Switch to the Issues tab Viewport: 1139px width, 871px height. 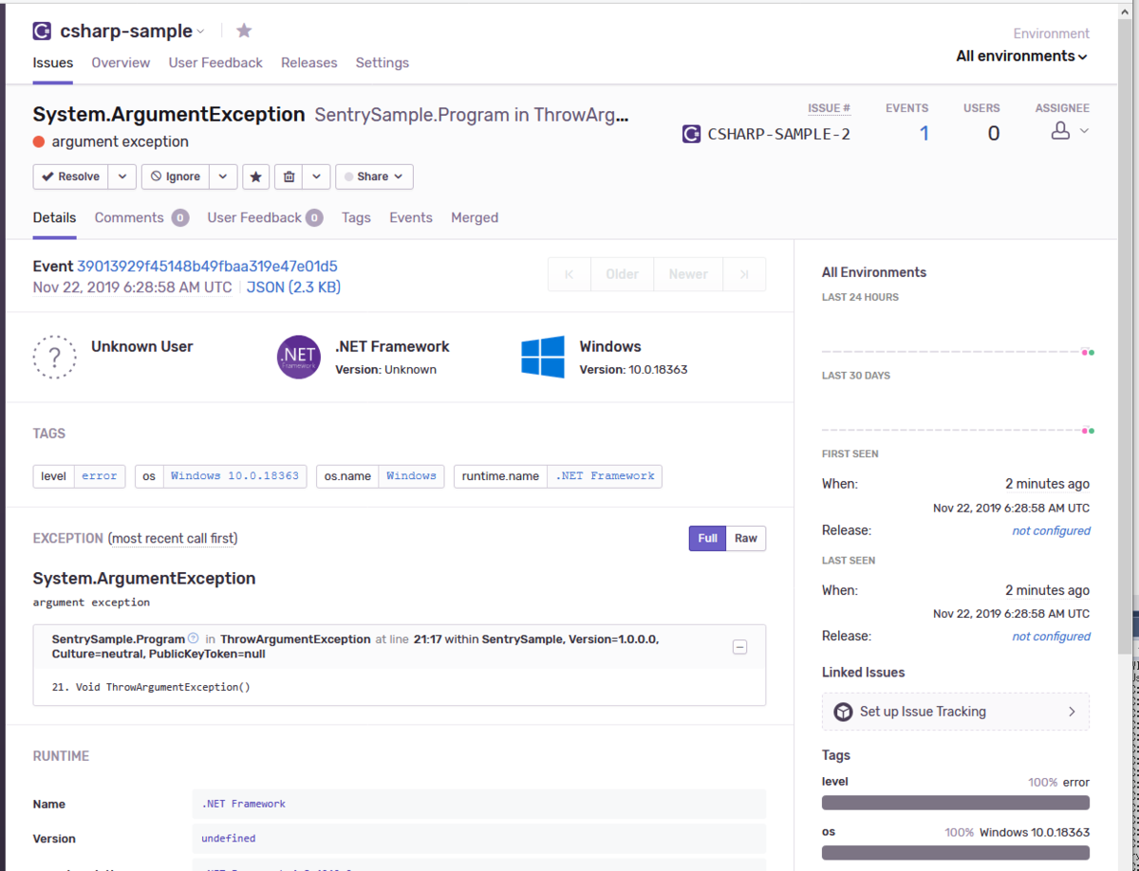pos(53,63)
